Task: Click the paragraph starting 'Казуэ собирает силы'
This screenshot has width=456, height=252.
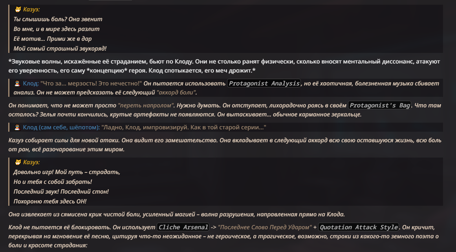Action: coord(225,145)
